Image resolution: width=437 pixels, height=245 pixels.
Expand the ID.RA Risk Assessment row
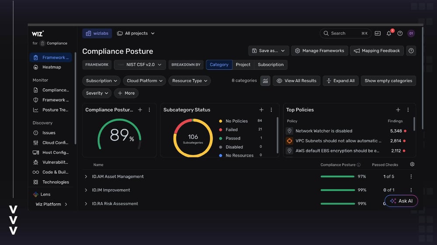coord(86,204)
